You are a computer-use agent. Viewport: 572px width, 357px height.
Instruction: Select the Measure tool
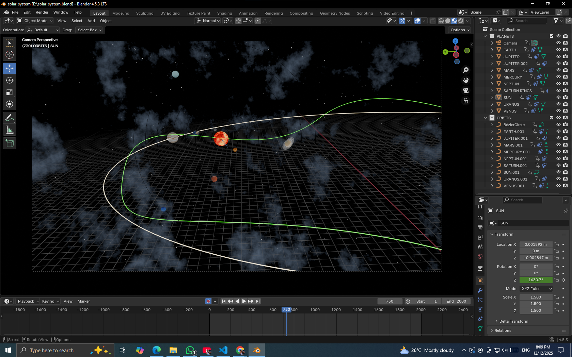pos(10,130)
